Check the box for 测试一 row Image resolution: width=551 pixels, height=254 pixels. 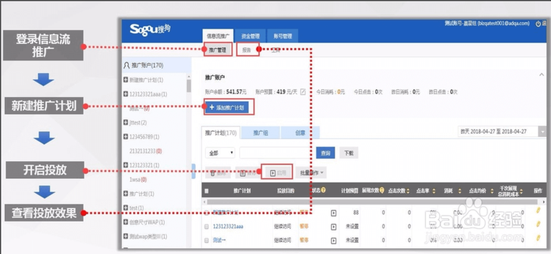207,240
